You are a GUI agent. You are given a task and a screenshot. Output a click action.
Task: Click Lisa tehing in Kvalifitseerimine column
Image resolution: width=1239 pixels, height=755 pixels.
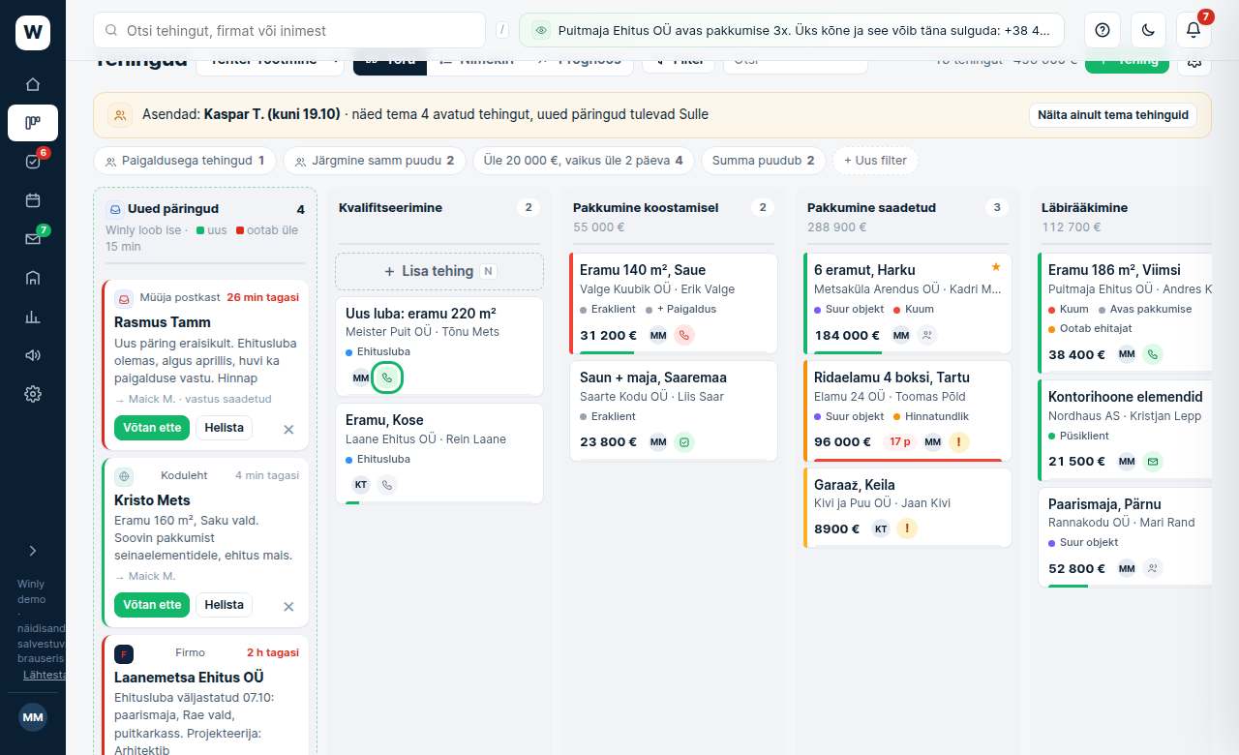439,271
